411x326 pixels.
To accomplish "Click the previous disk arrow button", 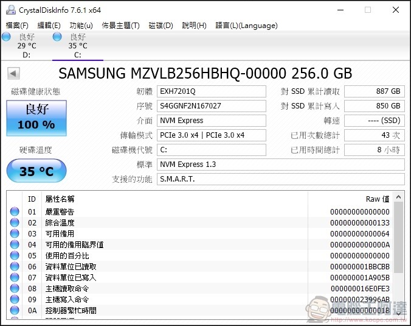I will tap(13, 73).
